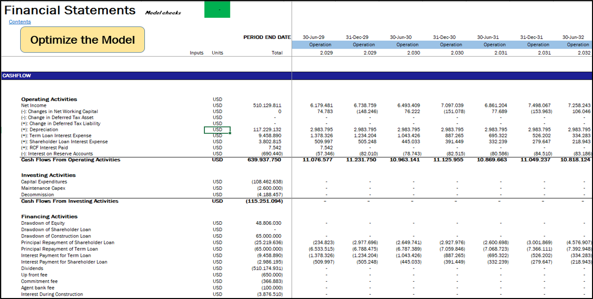The image size is (593, 299).
Task: Select the Depreciation row label
Action: [39, 130]
